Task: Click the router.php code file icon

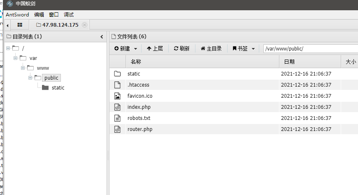Action: [117, 129]
